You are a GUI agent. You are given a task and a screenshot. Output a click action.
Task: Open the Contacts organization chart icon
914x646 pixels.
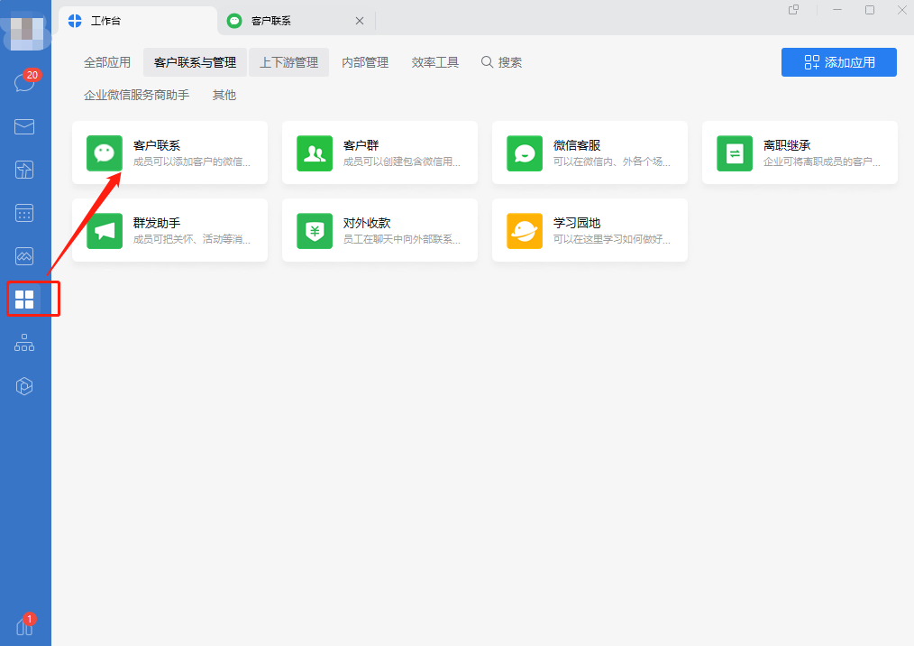[24, 343]
